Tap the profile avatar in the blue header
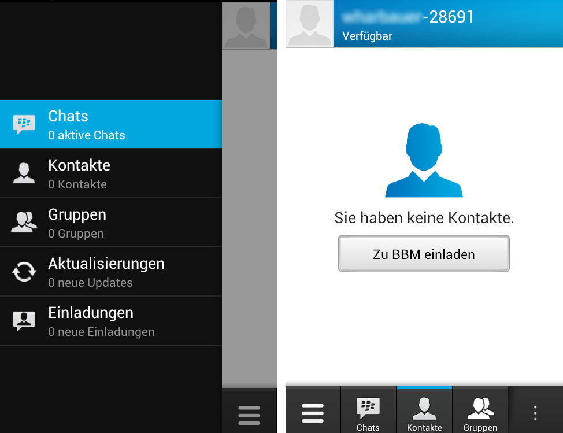Screen dimensions: 563x433 pos(310,24)
